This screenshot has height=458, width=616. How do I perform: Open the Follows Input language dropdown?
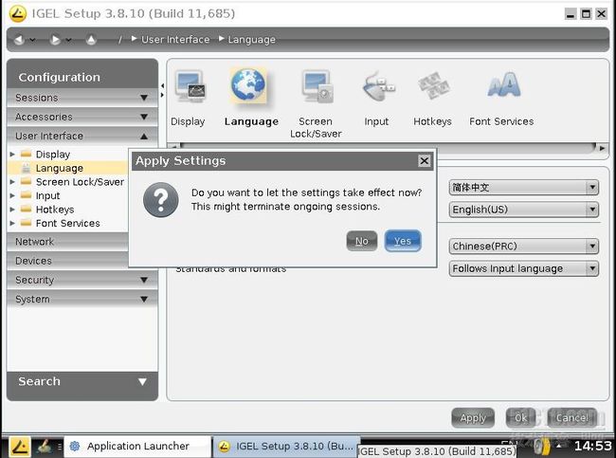coord(524,268)
